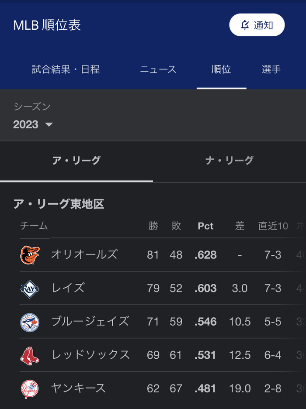Open ブルージェイズ team link
Image resolution: width=306 pixels, height=409 pixels.
90,321
